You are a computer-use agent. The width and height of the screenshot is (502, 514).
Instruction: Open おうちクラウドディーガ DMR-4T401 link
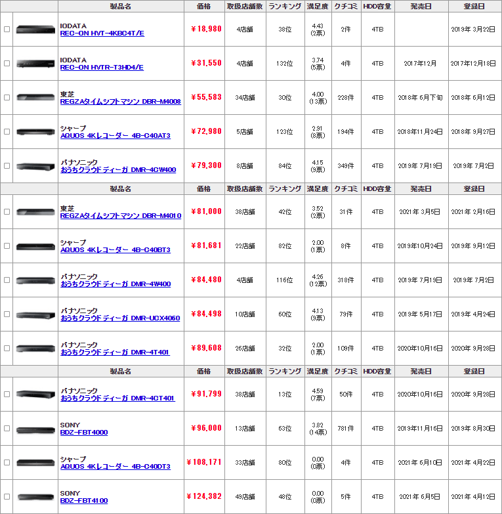115,352
